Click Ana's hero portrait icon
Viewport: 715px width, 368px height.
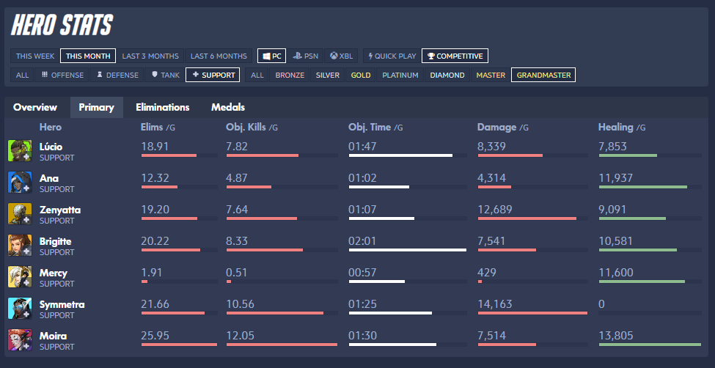(20, 183)
